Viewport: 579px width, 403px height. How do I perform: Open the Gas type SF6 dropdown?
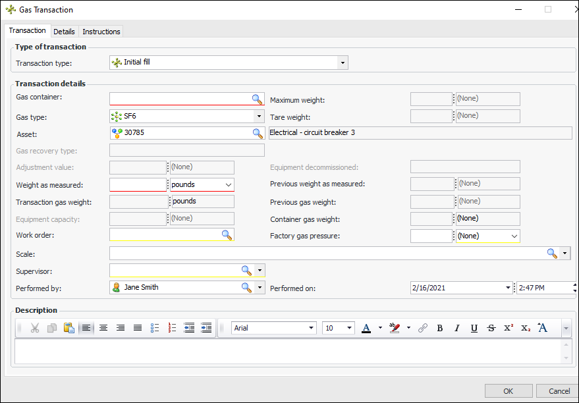pyautogui.click(x=258, y=117)
